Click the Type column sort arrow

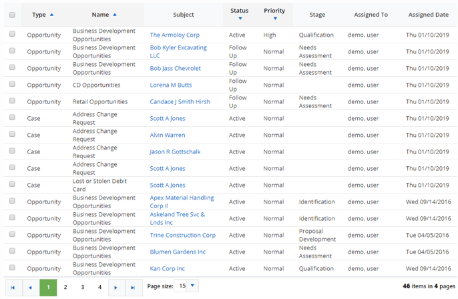click(x=51, y=15)
